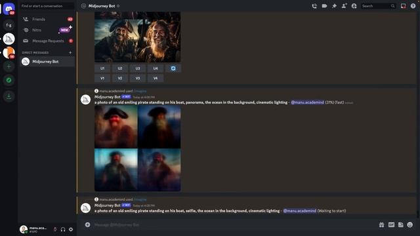Image resolution: width=420 pixels, height=236 pixels.
Task: Open the blurry in-progress pirate image grid
Action: [137, 148]
